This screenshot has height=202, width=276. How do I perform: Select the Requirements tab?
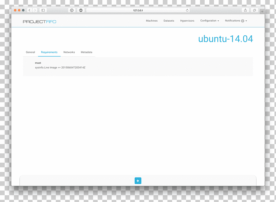click(49, 52)
